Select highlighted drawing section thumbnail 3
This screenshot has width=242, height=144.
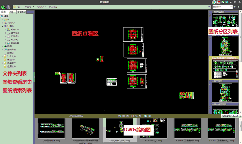point(225,69)
